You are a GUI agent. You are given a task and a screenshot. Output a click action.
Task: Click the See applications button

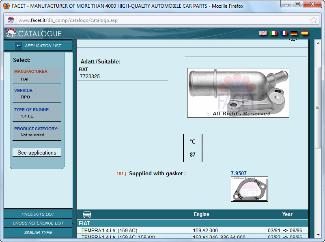[37, 153]
